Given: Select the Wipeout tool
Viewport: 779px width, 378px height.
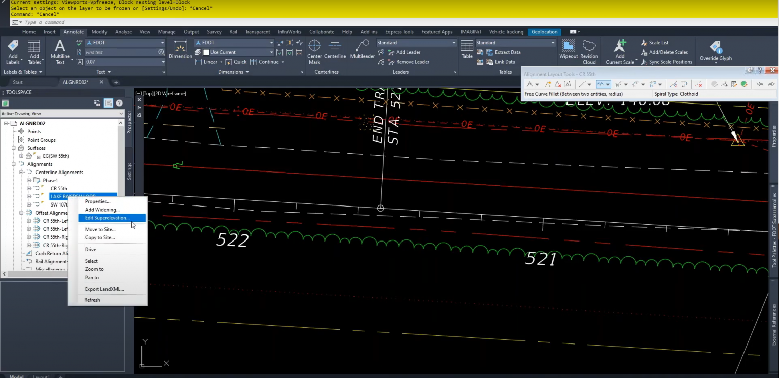Looking at the screenshot, I should [568, 49].
